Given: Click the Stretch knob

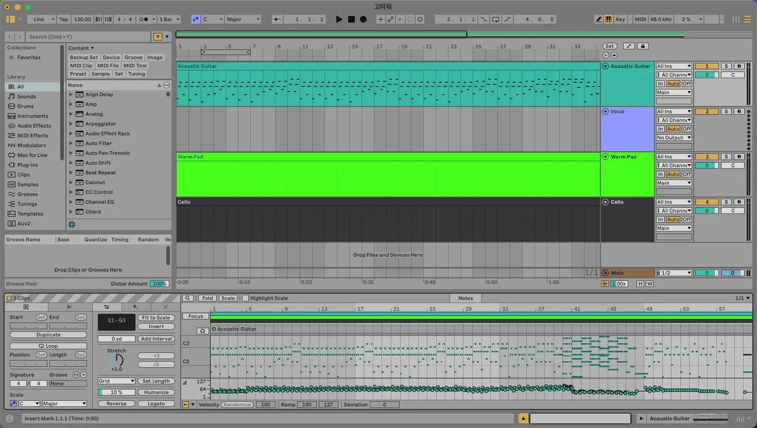Looking at the screenshot, I should point(116,360).
